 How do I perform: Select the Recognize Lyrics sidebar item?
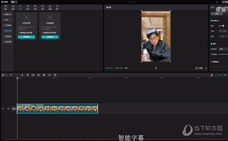click(8, 36)
